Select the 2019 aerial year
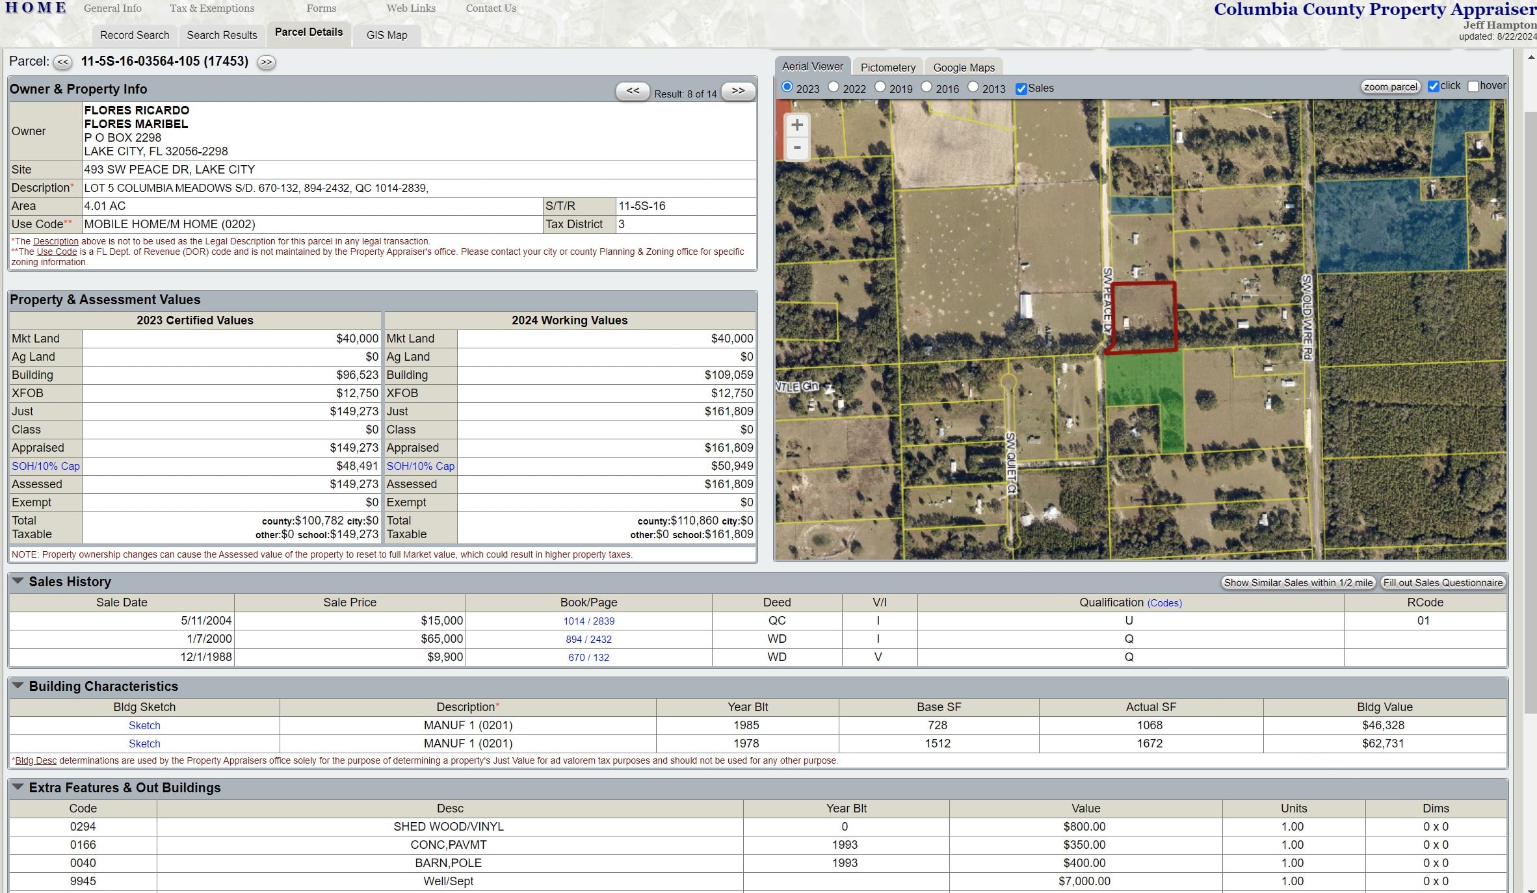This screenshot has height=893, width=1537. 880,87
